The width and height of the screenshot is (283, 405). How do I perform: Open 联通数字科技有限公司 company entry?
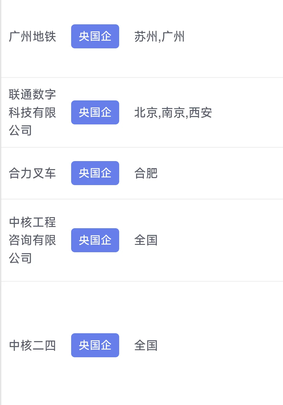pyautogui.click(x=32, y=112)
